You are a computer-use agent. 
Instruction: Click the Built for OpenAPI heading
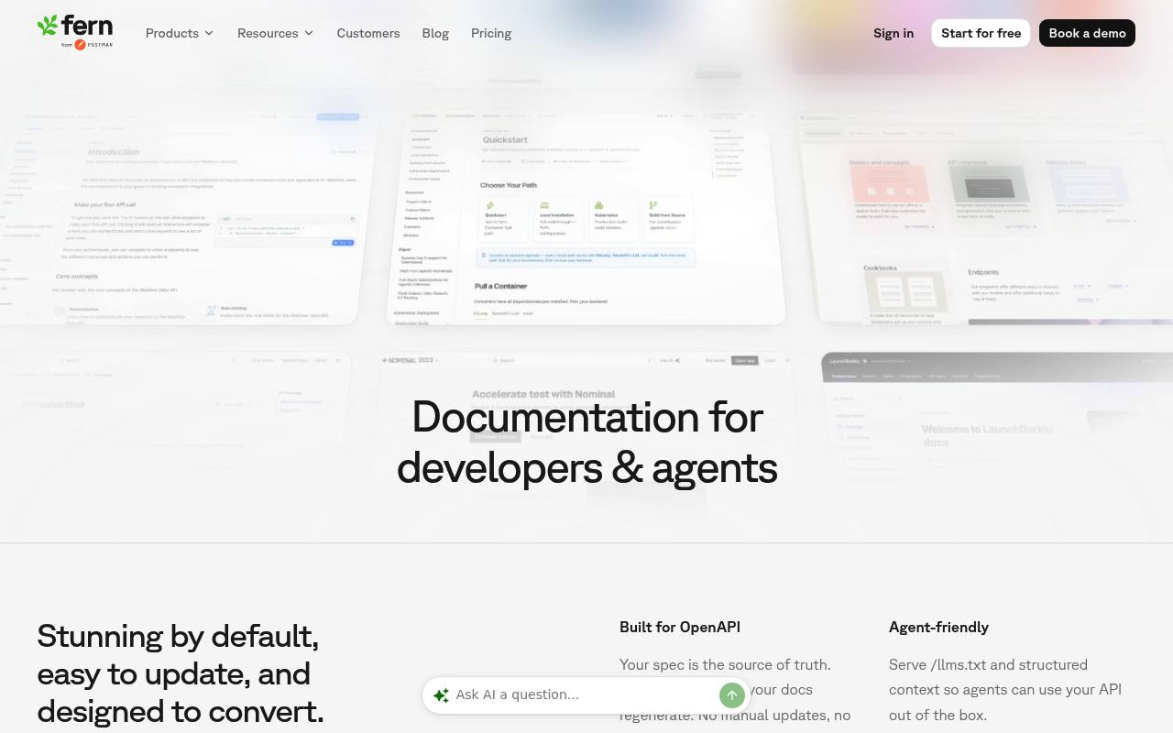coord(680,627)
